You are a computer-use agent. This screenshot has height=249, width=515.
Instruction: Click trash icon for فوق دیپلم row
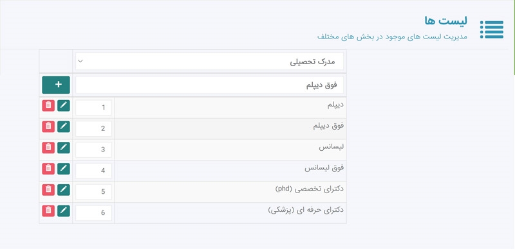48,126
